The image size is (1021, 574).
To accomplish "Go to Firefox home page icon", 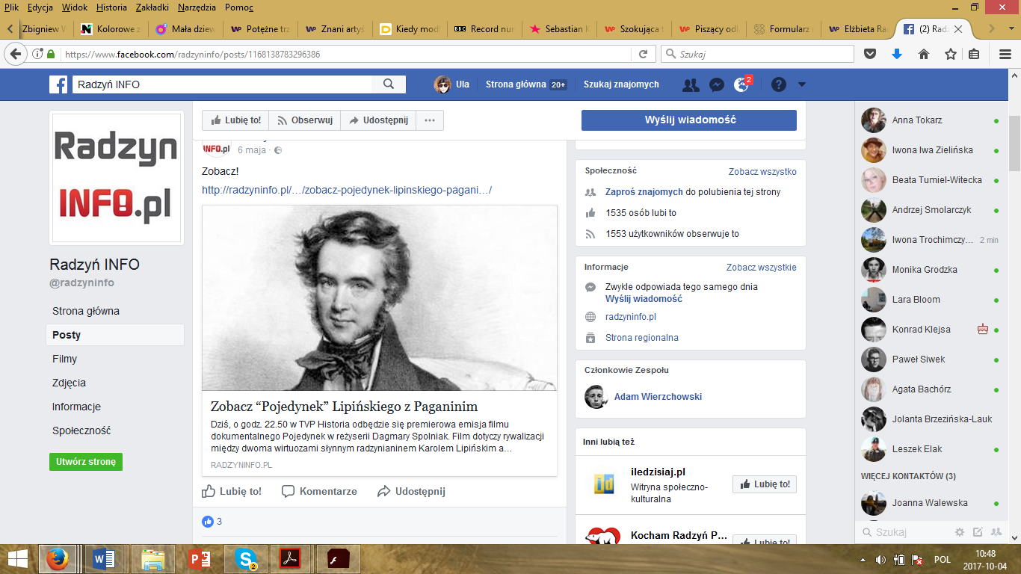I will pos(924,54).
